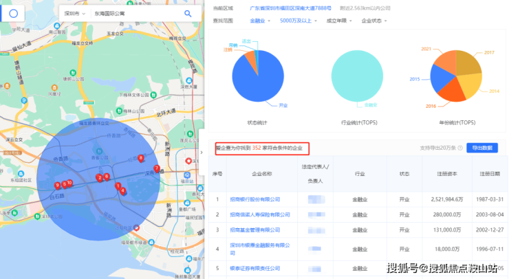This screenshot has height=279, width=509.
Task: Click the search magnifier icon
Action: (x=188, y=13)
